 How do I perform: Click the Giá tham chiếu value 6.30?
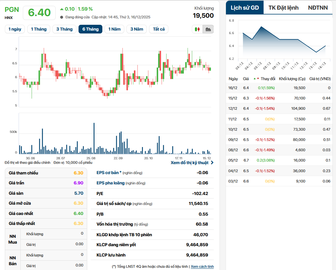(x=79, y=173)
